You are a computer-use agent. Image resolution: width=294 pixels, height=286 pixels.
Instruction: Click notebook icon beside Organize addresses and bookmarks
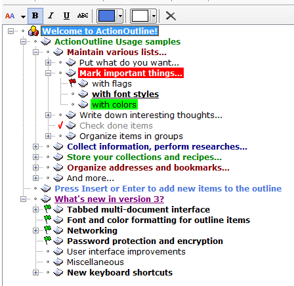[58, 167]
